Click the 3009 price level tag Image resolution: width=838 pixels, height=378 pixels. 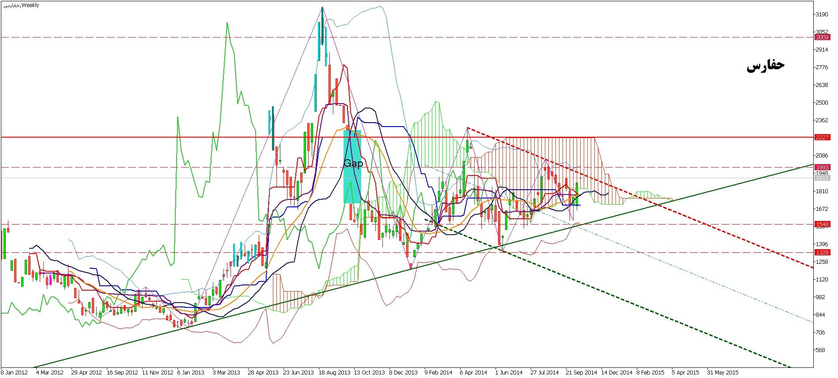click(822, 37)
